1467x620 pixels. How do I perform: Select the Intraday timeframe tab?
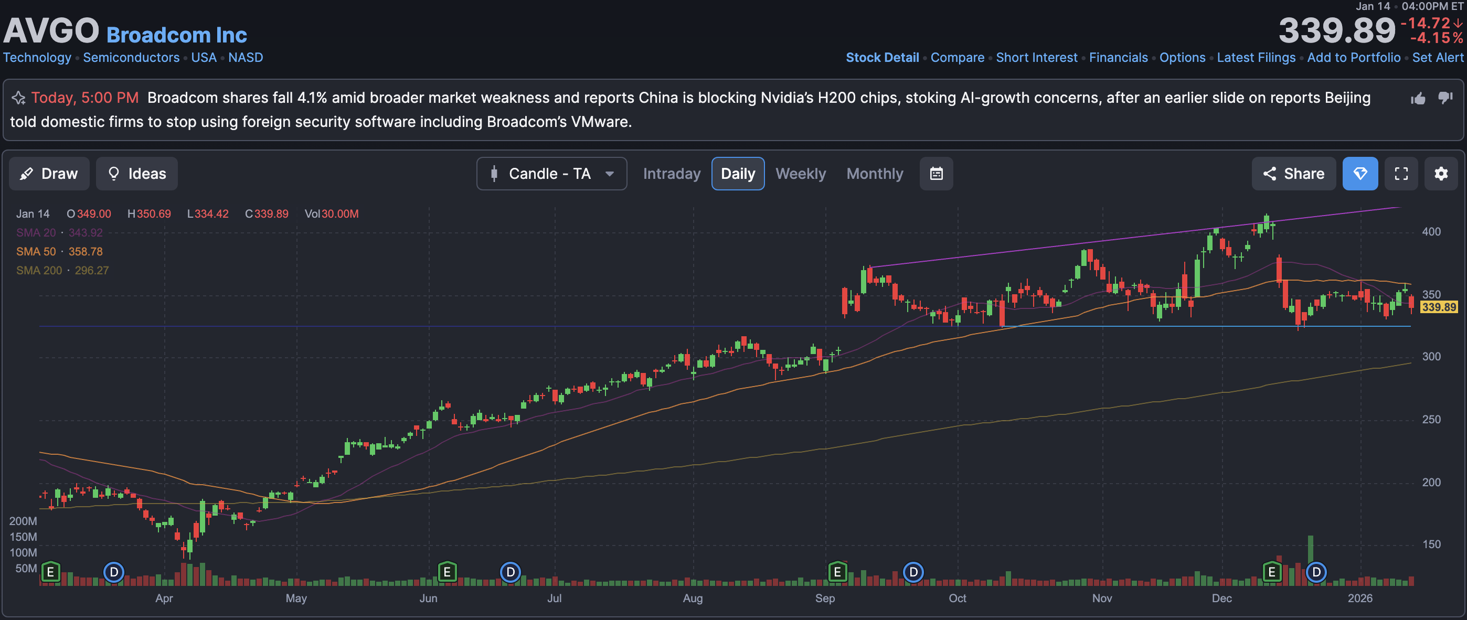pyautogui.click(x=672, y=174)
